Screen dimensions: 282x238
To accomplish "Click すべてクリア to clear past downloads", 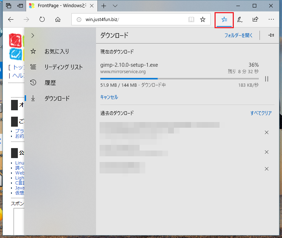I will (261, 113).
